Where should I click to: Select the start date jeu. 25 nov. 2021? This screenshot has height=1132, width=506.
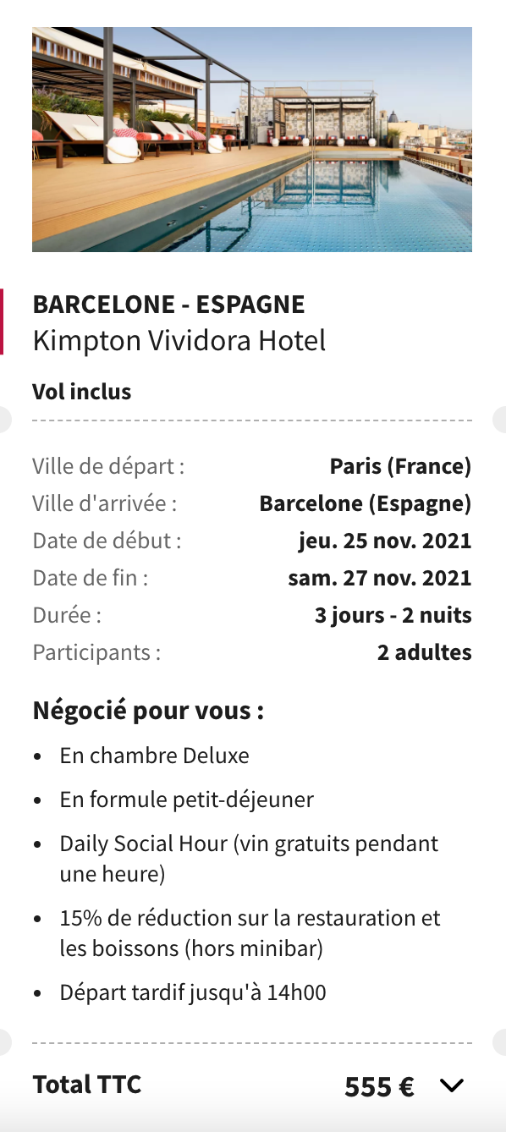(x=385, y=541)
